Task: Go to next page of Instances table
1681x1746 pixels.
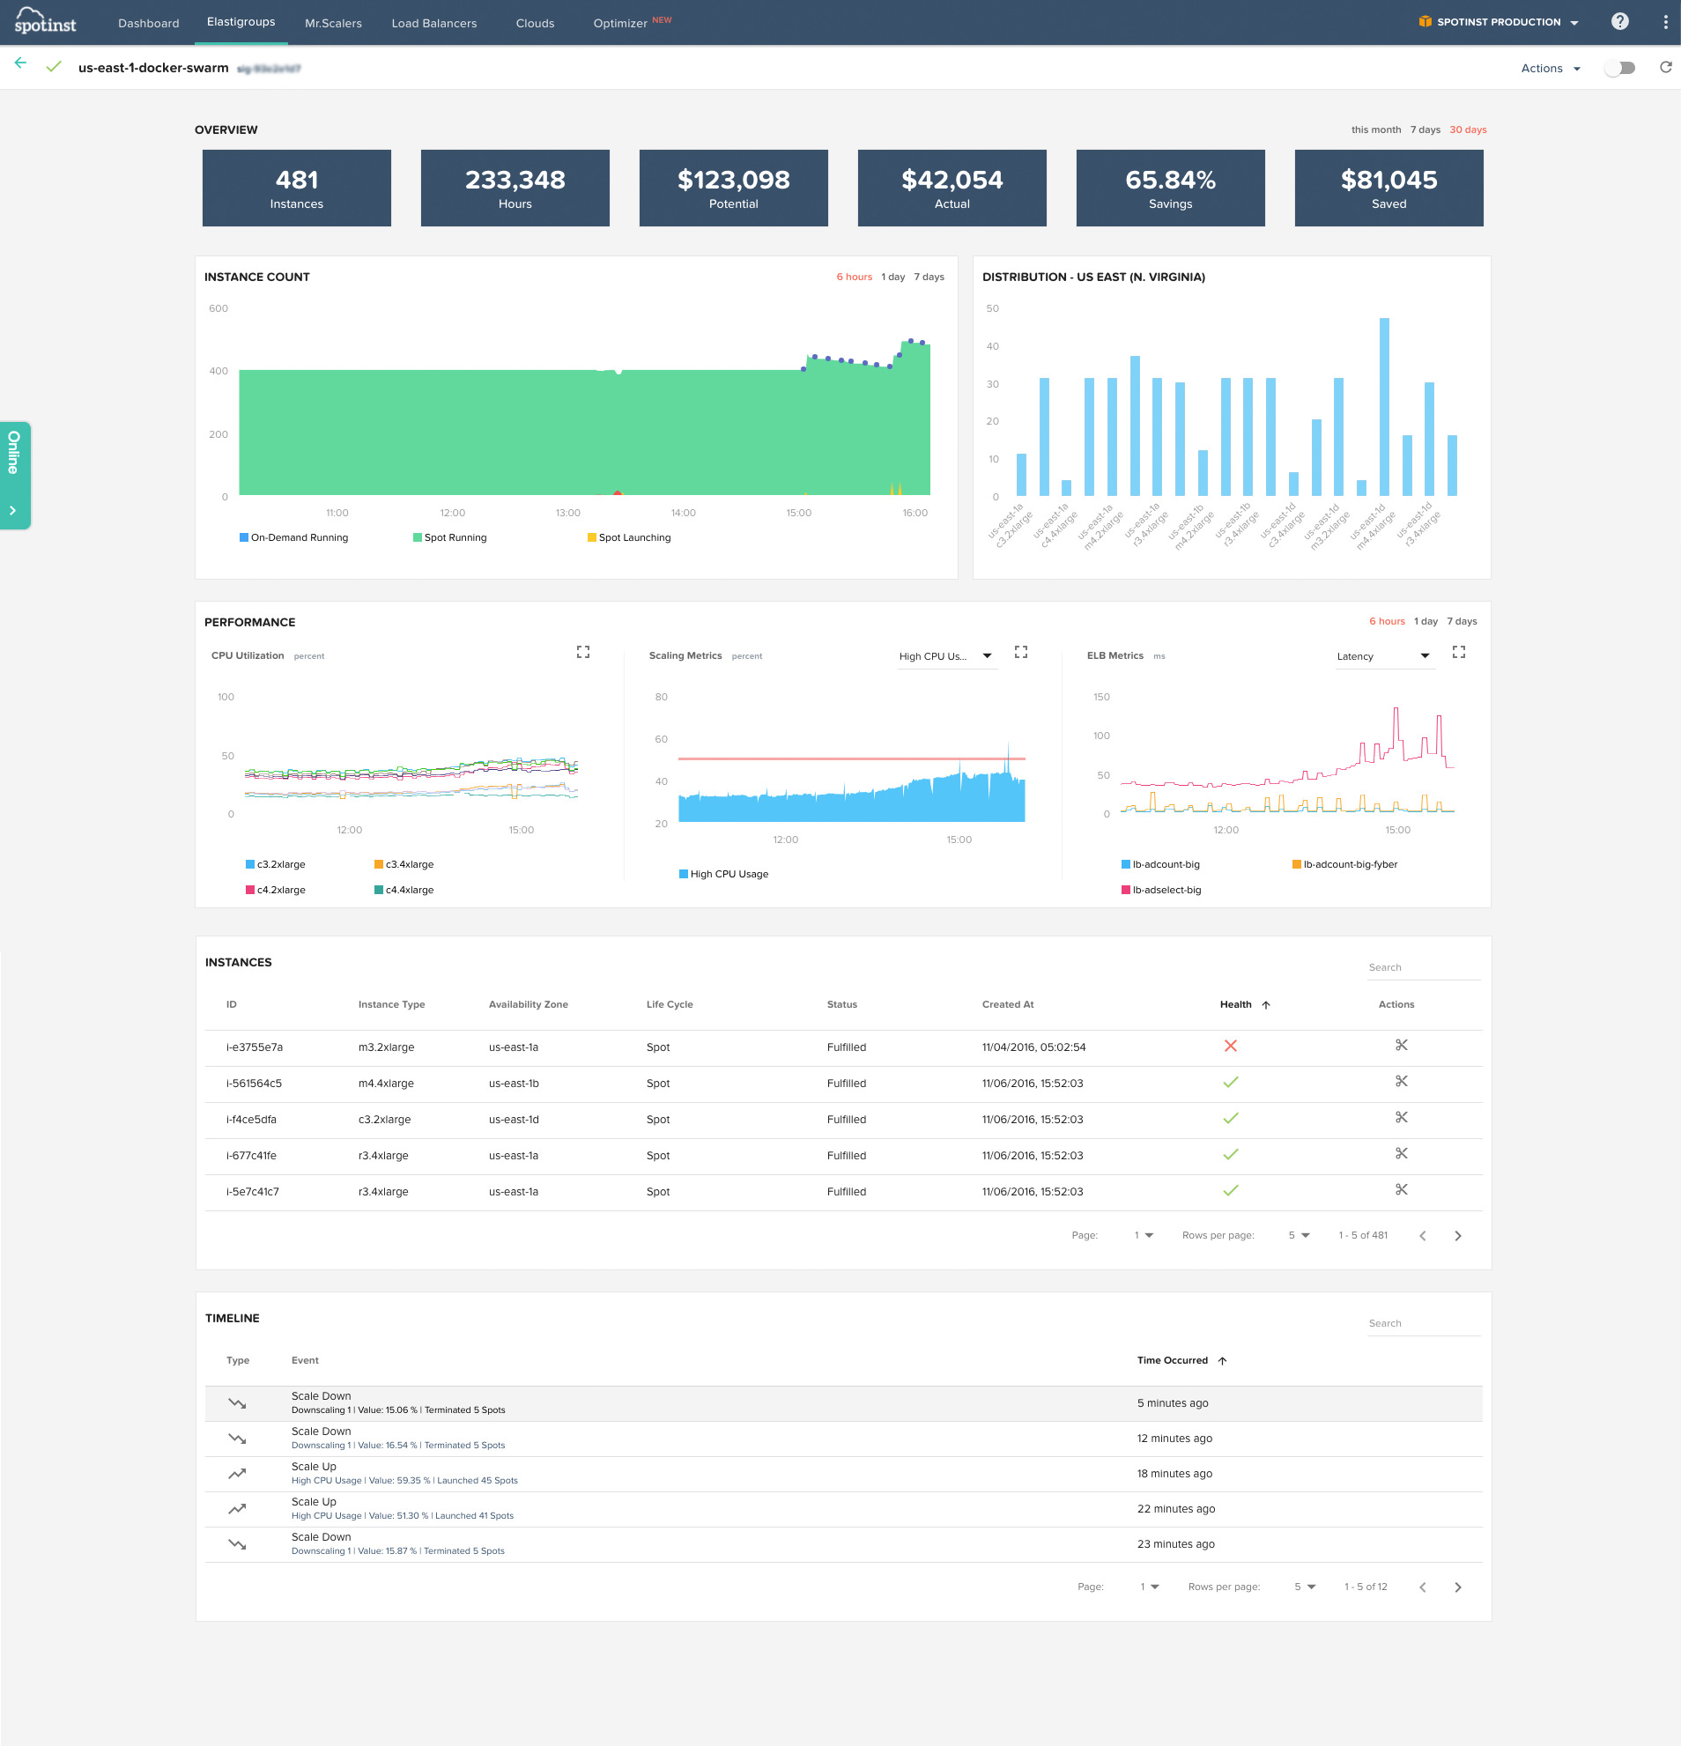Action: 1457,1236
